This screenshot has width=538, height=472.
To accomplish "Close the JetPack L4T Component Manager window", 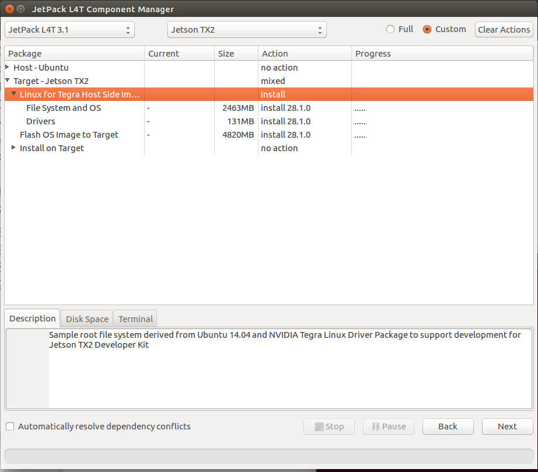I will (x=9, y=9).
